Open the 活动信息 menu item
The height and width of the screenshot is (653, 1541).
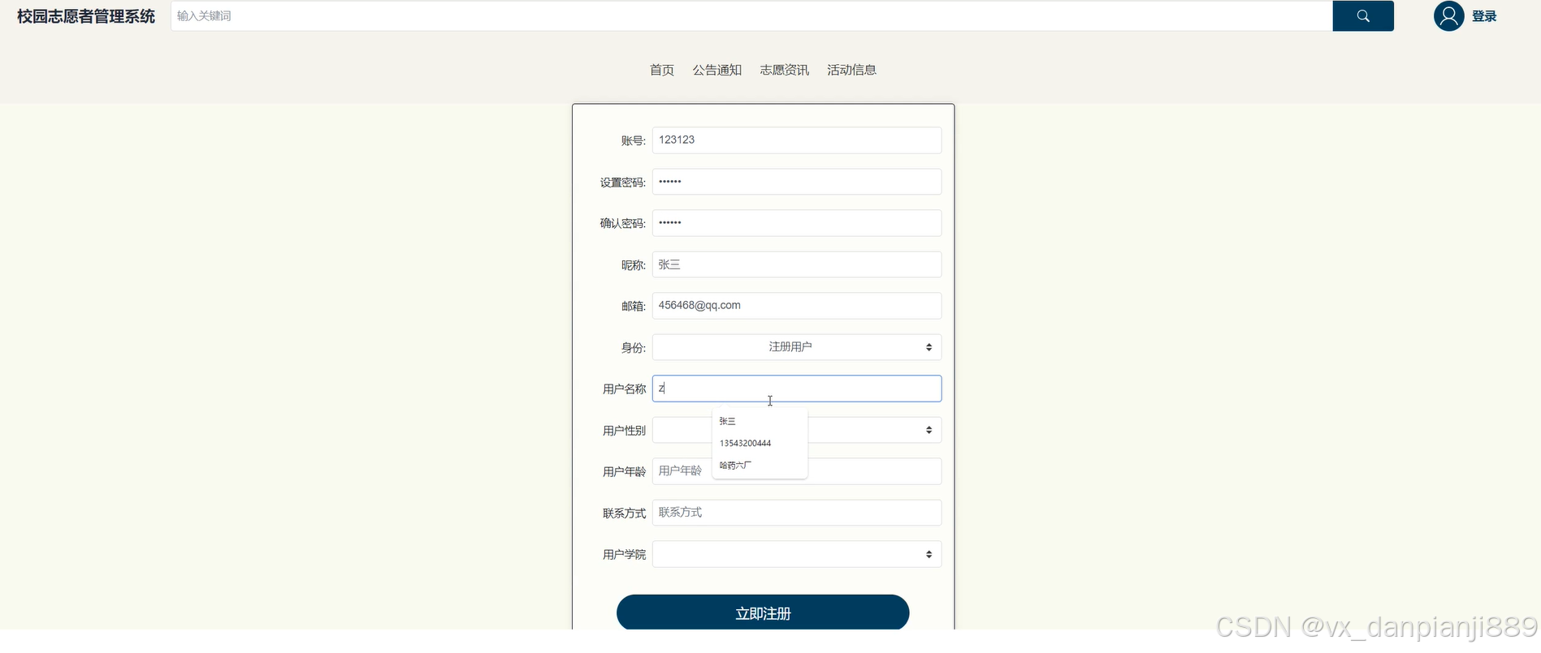pos(852,70)
